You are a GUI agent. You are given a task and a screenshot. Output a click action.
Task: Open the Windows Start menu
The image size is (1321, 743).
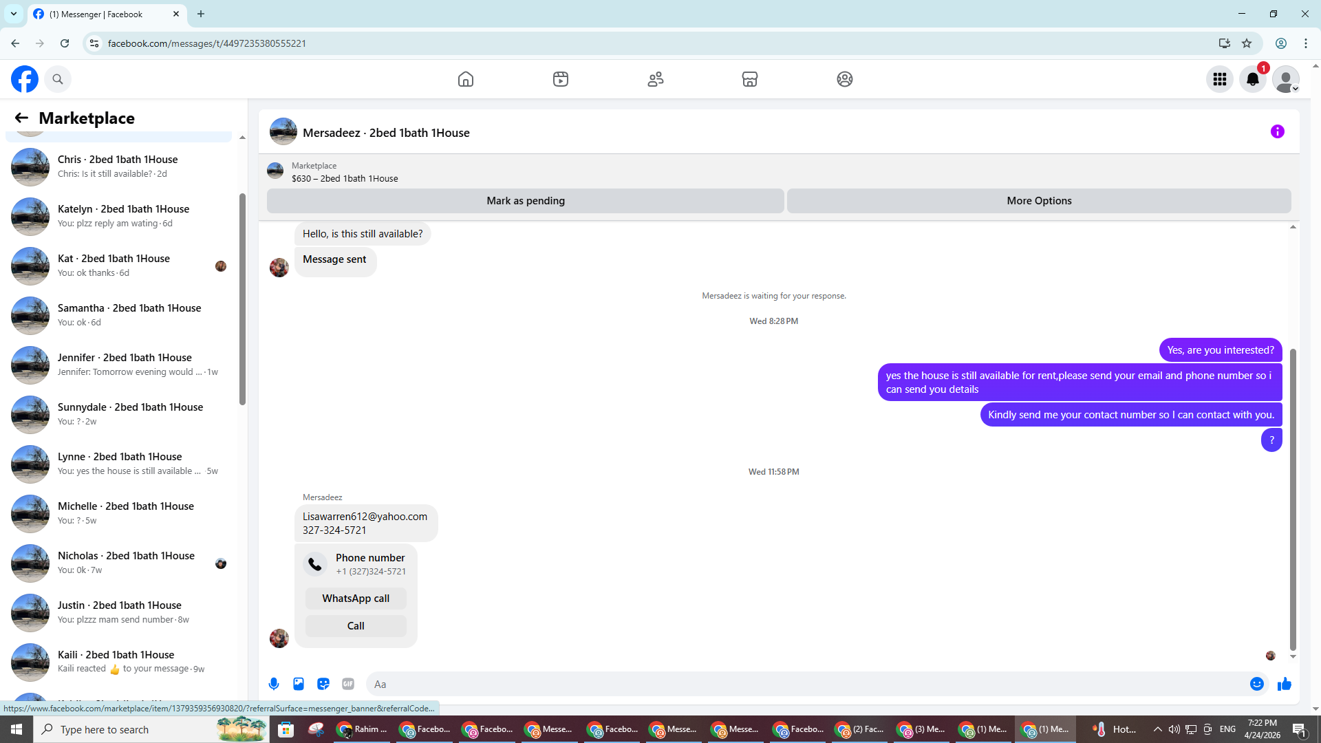[17, 729]
